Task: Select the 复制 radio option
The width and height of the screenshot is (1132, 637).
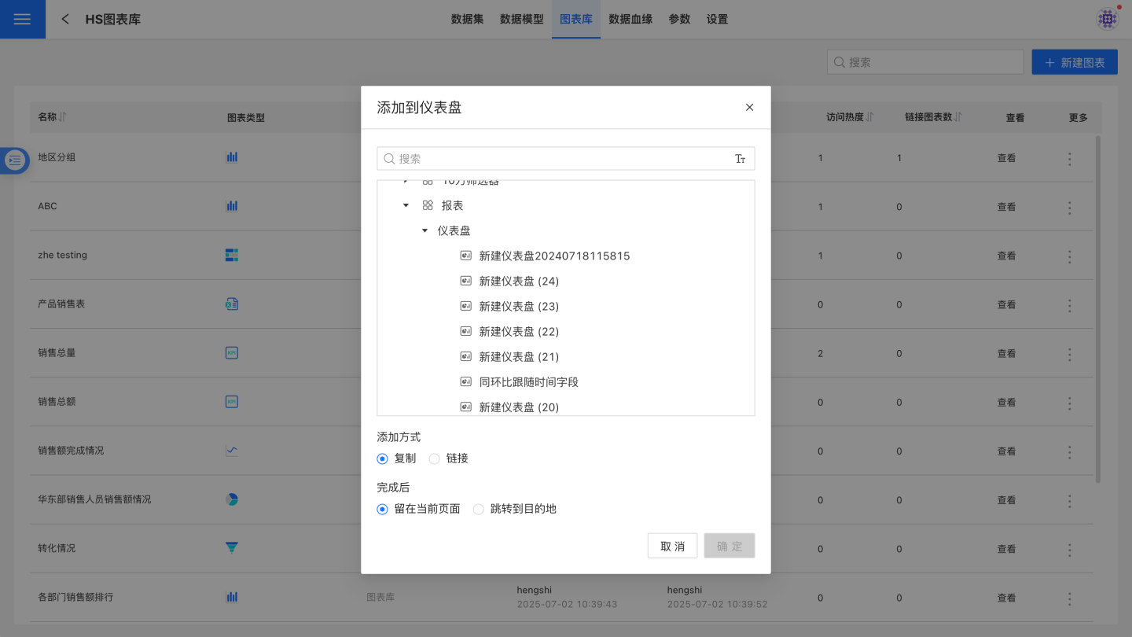Action: (x=383, y=458)
